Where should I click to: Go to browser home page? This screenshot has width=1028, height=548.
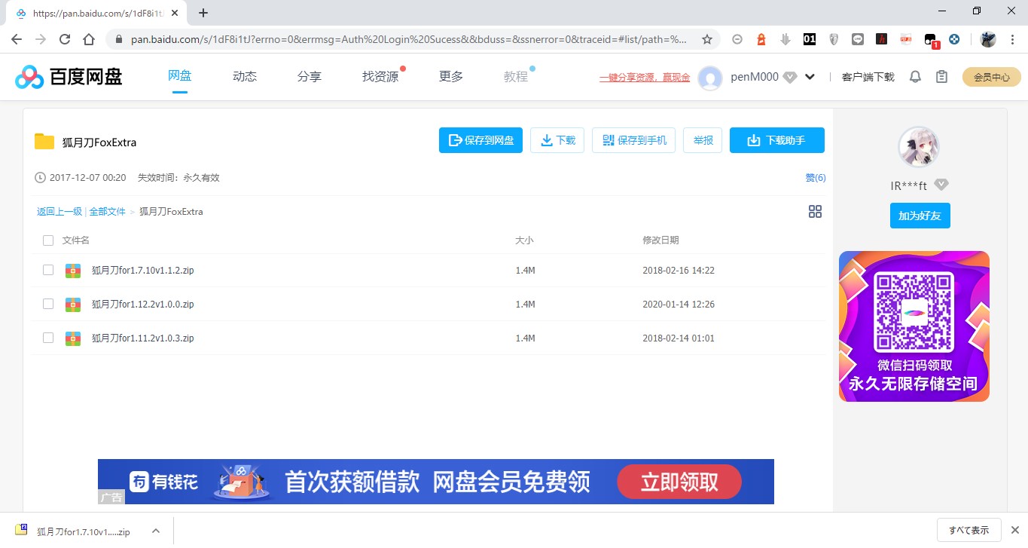click(89, 39)
